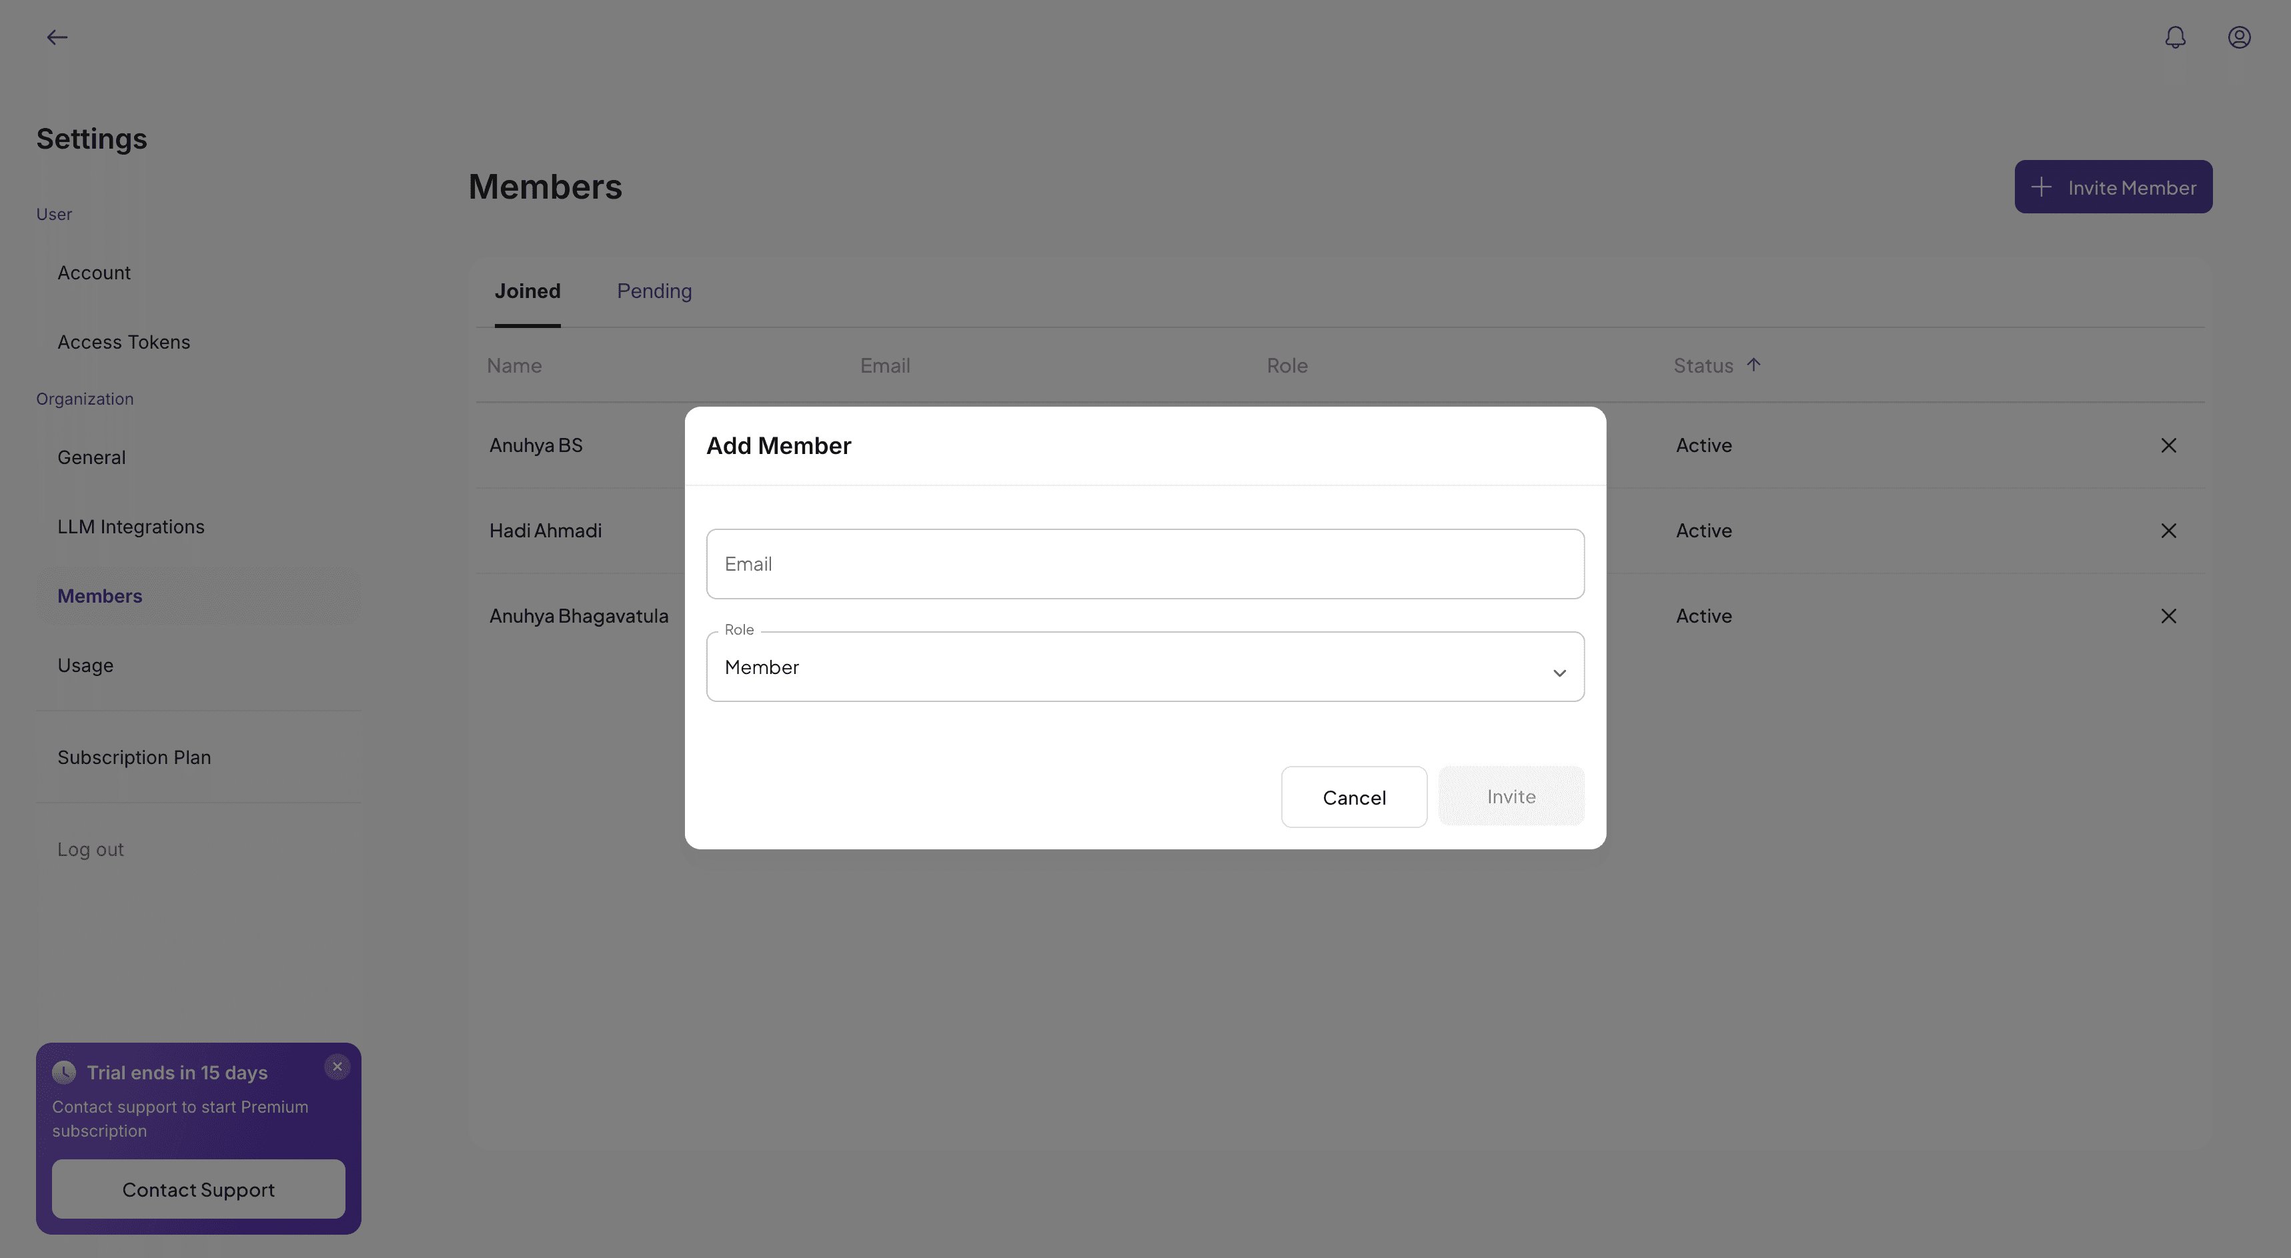The image size is (2291, 1258).
Task: Remove Anuhya Bhagavatula with X icon
Action: click(2168, 616)
